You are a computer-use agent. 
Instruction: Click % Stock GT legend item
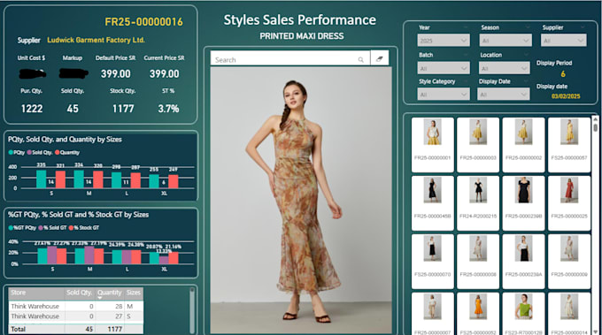84,227
